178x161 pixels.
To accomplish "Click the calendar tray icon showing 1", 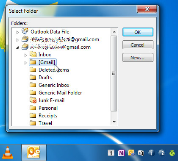I will [x=111, y=153].
